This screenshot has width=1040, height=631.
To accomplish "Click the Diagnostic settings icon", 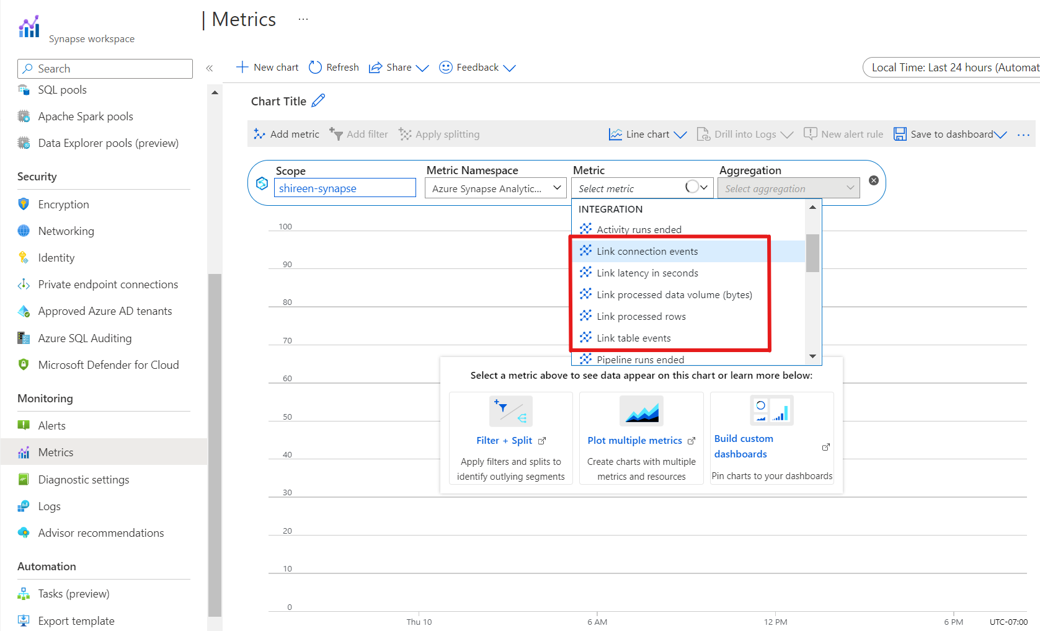I will point(24,479).
